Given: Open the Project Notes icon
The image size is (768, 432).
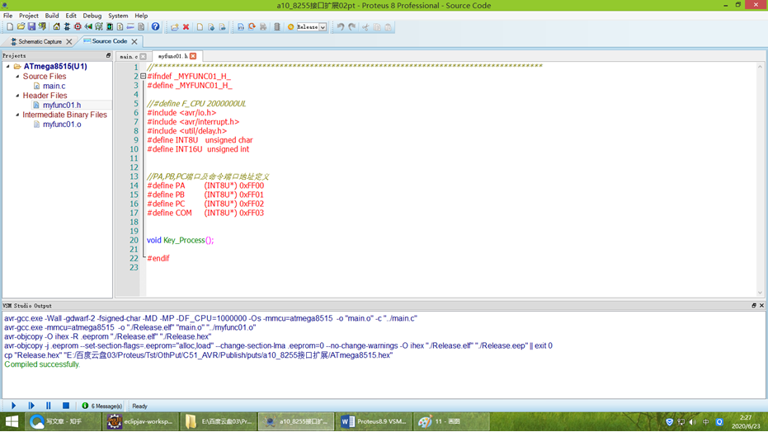Looking at the screenshot, I should tap(141, 27).
